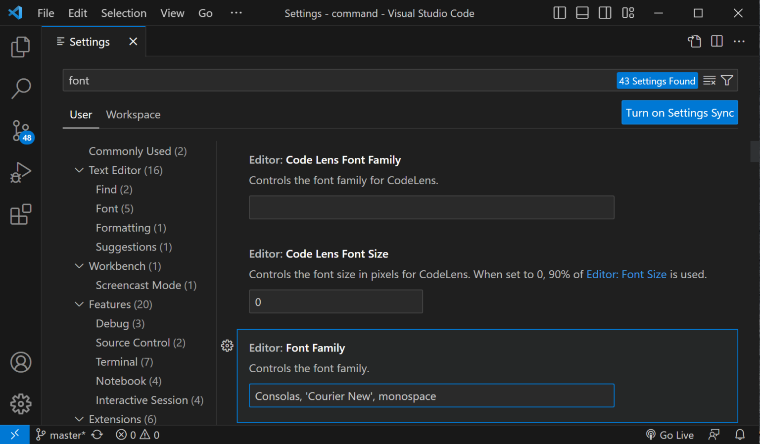Toggle the secondary side bar layout icon
The image size is (760, 444).
pyautogui.click(x=605, y=13)
